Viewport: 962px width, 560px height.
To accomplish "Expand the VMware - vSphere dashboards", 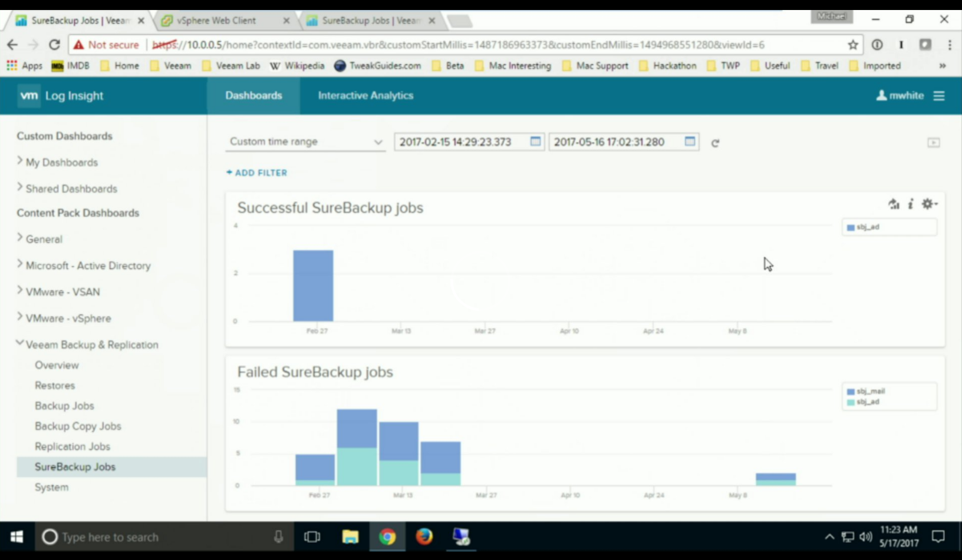I will pos(64,318).
